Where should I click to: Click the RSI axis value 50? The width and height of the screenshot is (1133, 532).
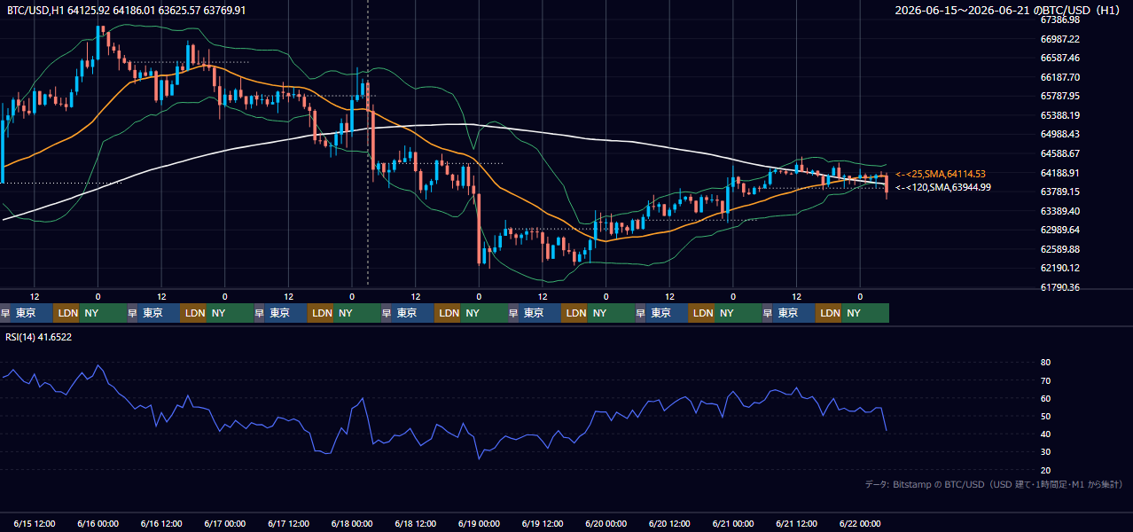coord(1046,416)
